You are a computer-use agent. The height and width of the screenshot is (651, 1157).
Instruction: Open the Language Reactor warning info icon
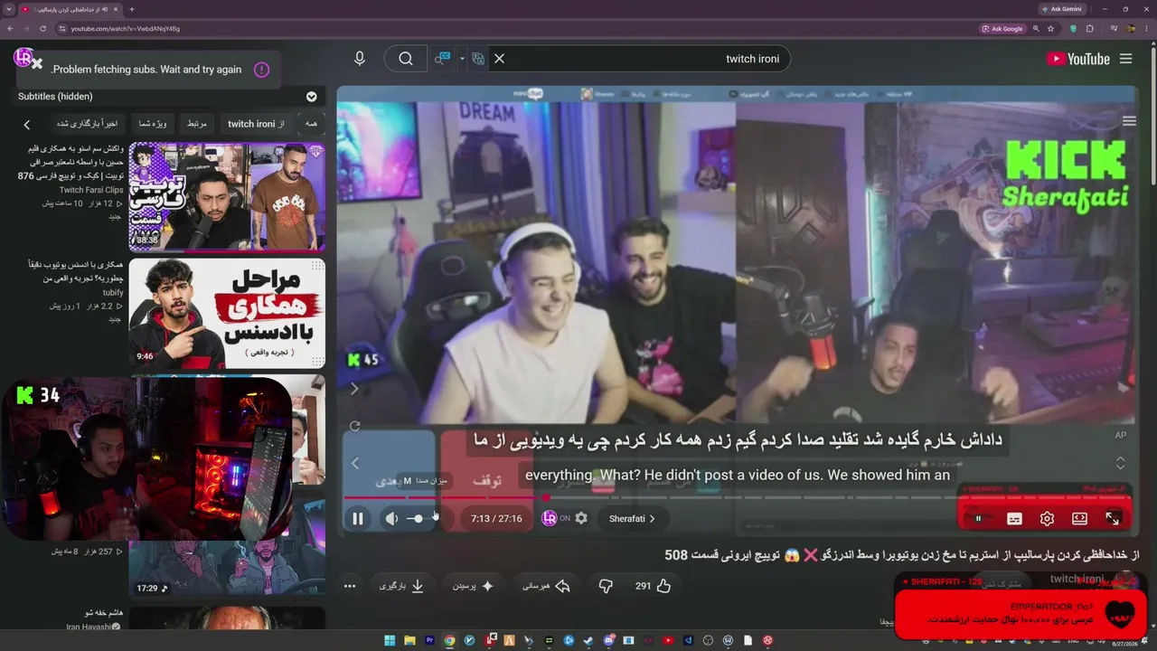coord(261,70)
